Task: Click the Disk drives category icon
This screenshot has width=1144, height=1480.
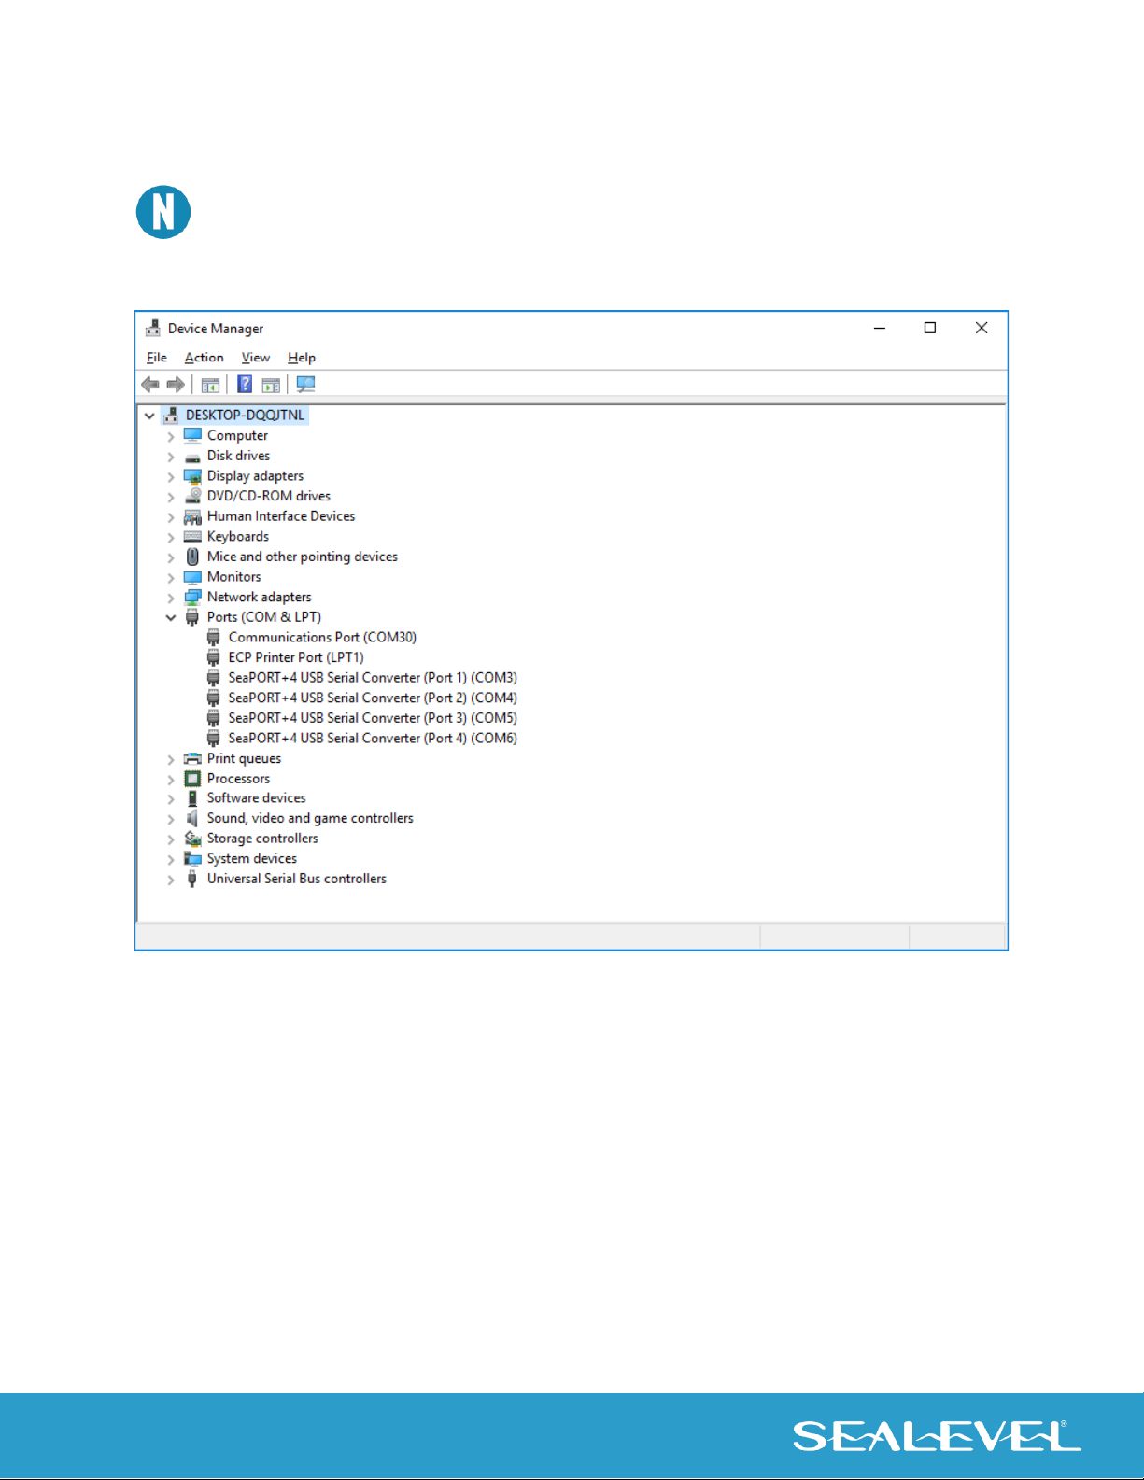Action: point(192,457)
